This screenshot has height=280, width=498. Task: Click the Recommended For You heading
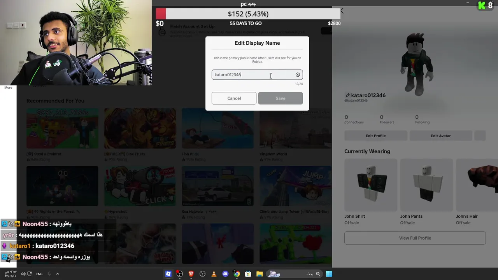point(55,101)
